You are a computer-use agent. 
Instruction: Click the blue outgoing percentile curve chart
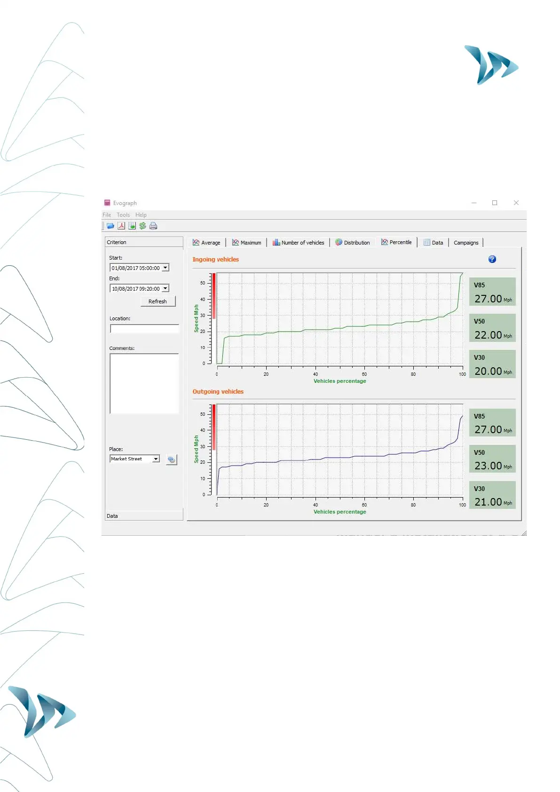(339, 450)
